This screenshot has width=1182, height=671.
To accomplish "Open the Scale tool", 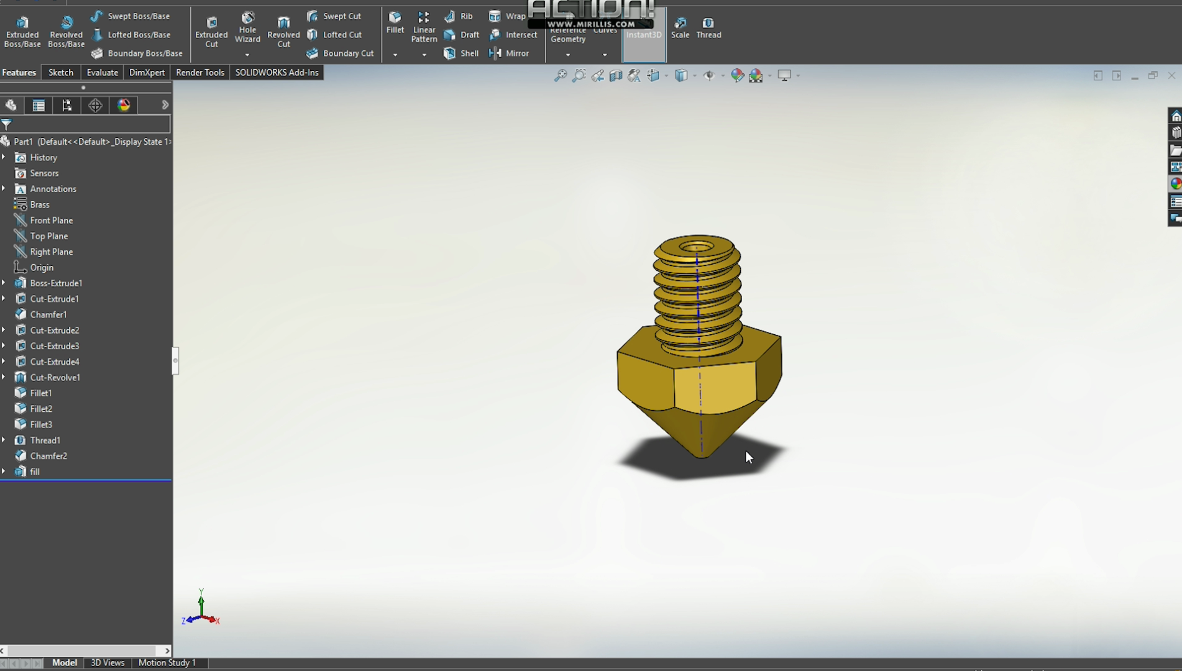I will 680,28.
